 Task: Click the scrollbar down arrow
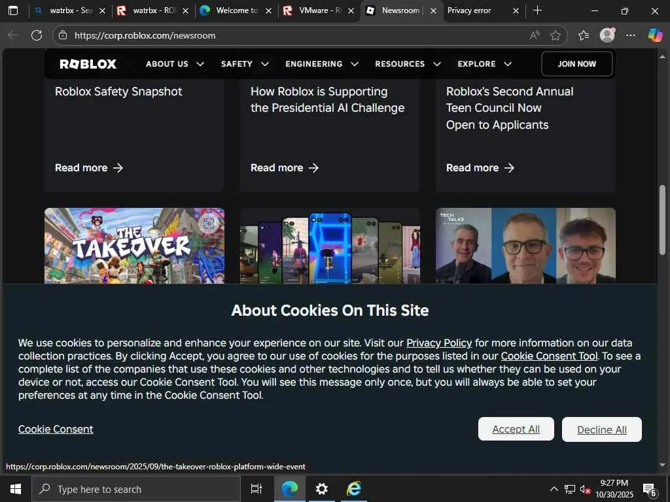tap(662, 465)
